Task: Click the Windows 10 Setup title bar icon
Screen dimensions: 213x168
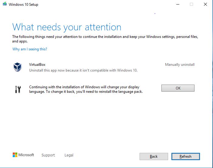Action: pos(5,4)
